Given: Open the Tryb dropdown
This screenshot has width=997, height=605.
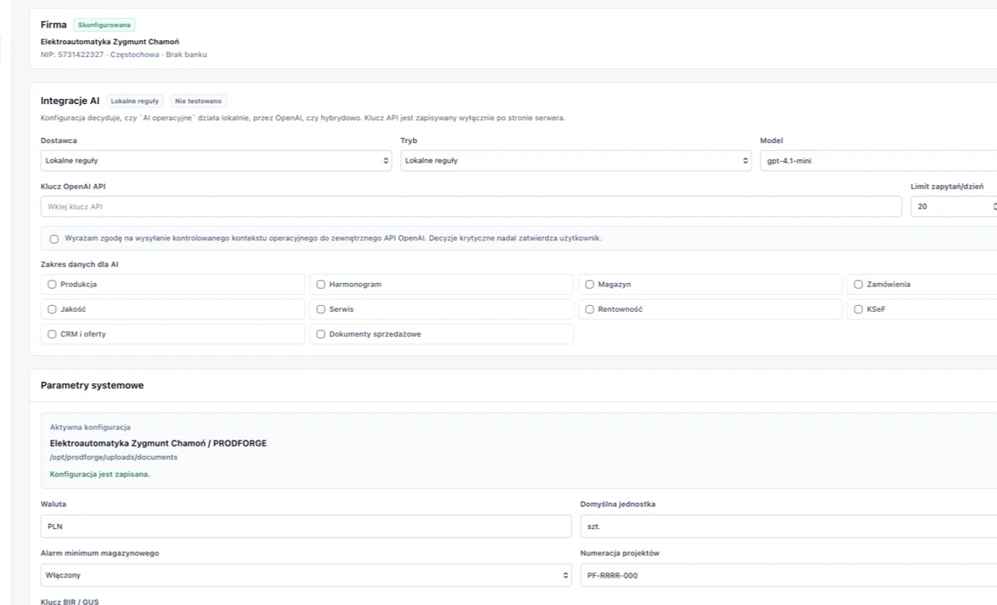Looking at the screenshot, I should 576,161.
